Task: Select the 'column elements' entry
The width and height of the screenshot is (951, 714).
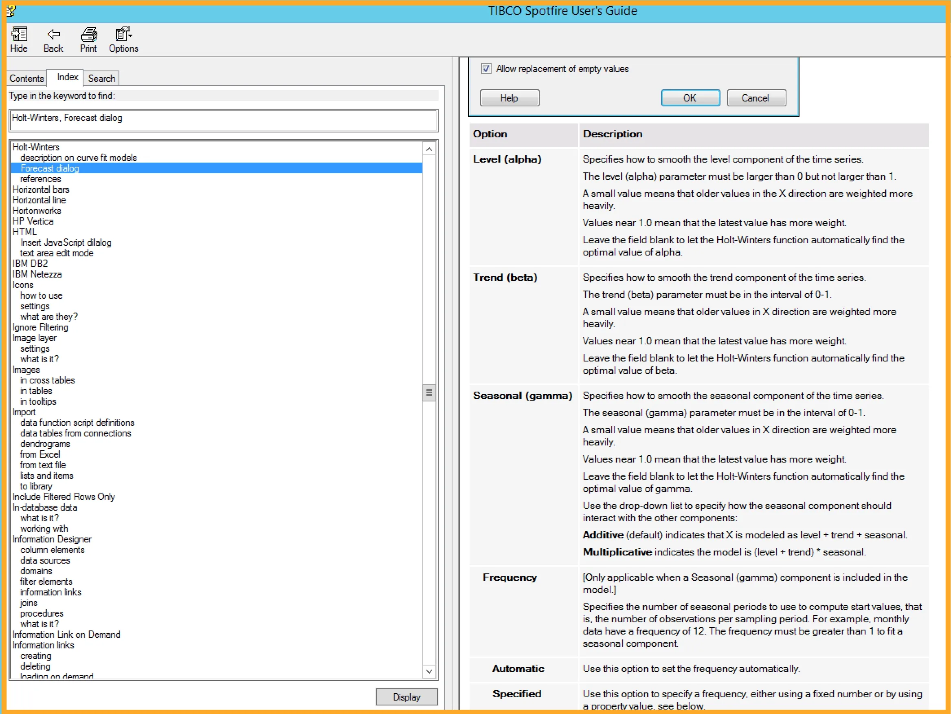Action: tap(53, 550)
